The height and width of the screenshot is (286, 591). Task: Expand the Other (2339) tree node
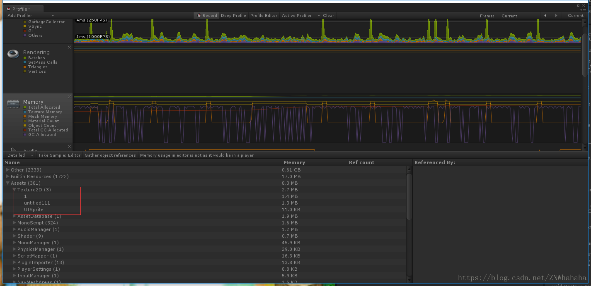pyautogui.click(x=7, y=170)
